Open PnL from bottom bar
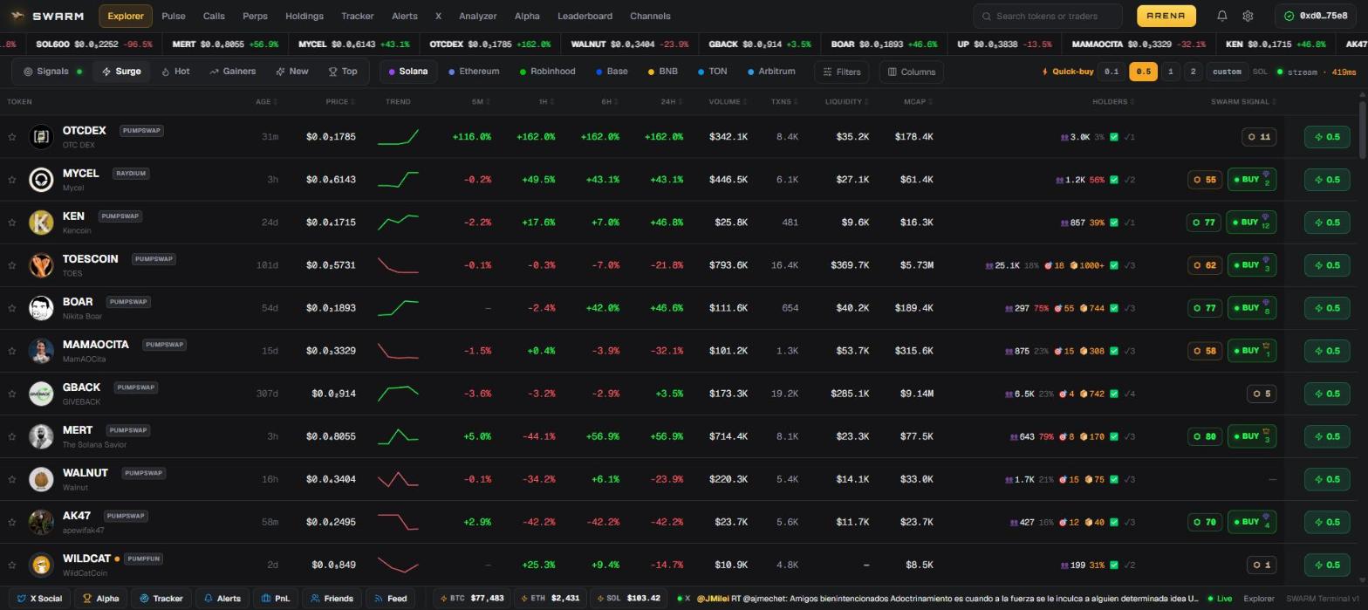The width and height of the screenshot is (1368, 610). click(x=275, y=599)
